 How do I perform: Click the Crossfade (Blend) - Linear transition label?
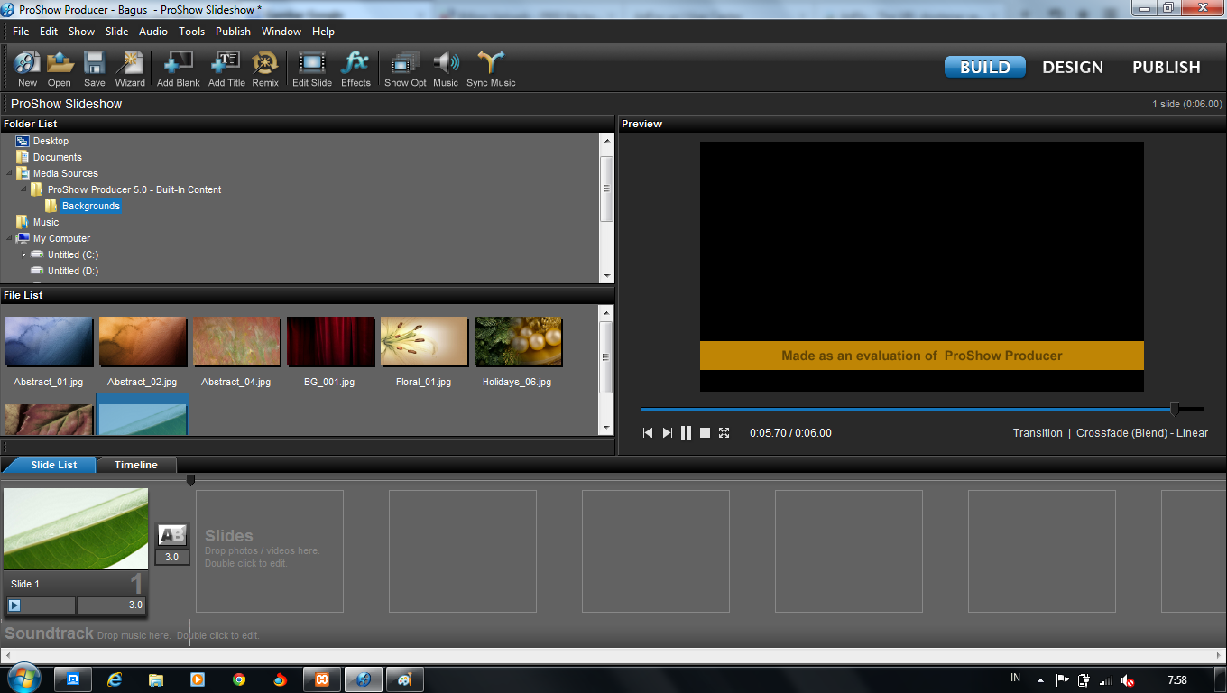coord(1142,433)
